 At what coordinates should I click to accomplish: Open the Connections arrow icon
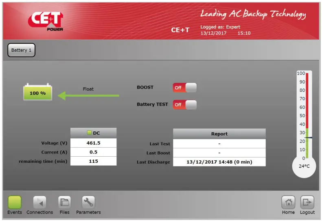click(39, 202)
